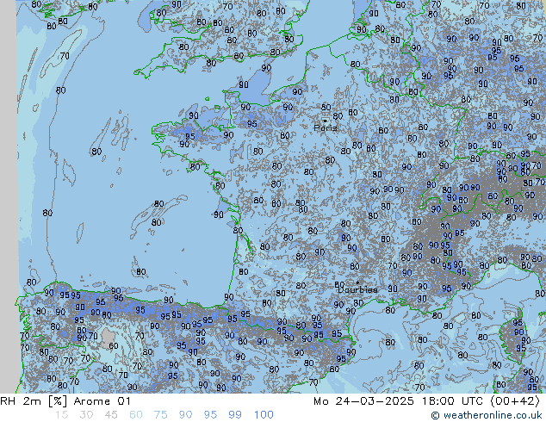
Task: Click legend value 45
Action: (x=111, y=415)
